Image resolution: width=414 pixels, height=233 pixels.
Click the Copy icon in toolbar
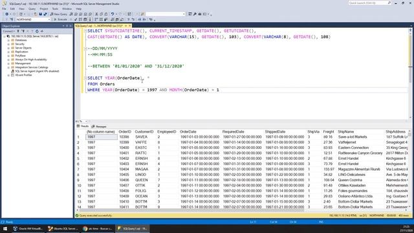coord(102,14)
